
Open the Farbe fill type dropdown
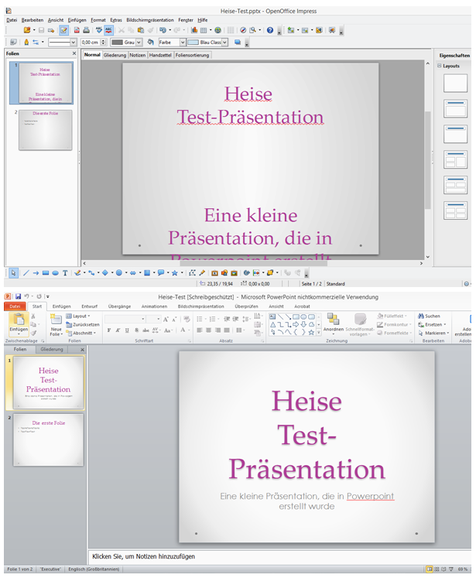tap(183, 43)
